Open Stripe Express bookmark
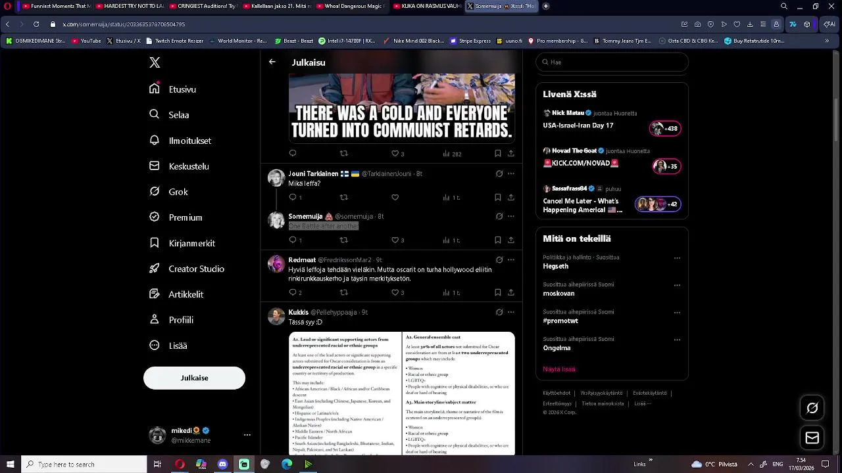The width and height of the screenshot is (842, 473). (470, 41)
